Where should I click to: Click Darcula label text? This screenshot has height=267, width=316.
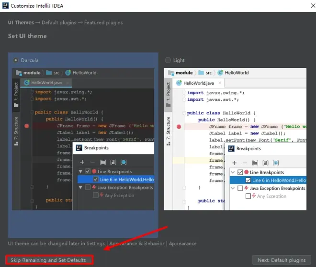30,60
